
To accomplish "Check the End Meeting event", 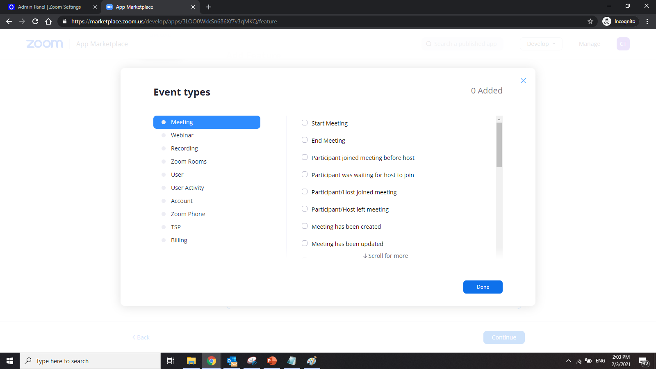I will pos(304,139).
